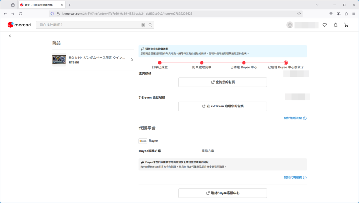Screen dimensions: 359x203
Task: Bookmark this page with star icon
Action: [x=299, y=14]
